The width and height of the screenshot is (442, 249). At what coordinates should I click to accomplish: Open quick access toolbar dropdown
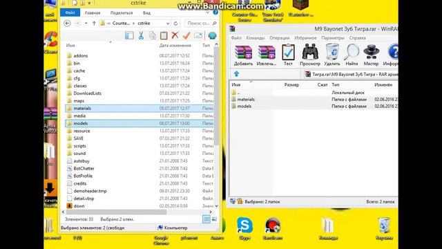[x=89, y=3]
